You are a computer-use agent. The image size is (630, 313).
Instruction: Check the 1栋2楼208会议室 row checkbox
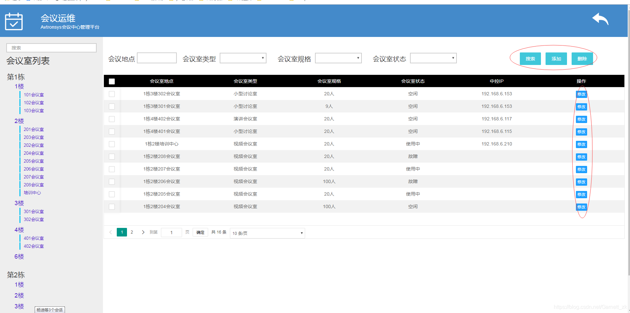pyautogui.click(x=112, y=157)
